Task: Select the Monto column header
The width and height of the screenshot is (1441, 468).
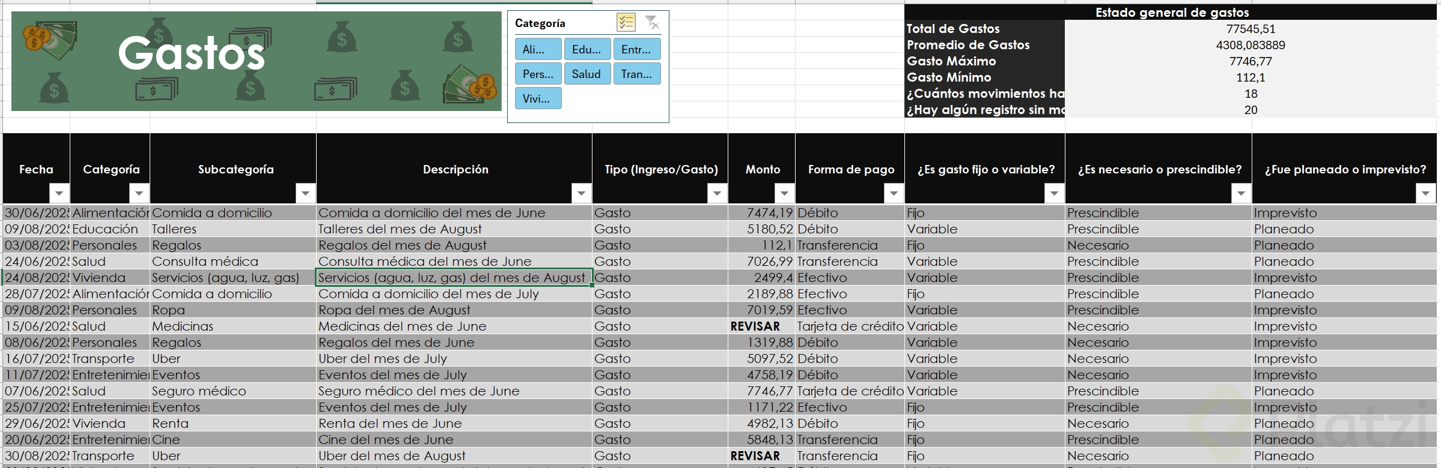Action: tap(762, 169)
